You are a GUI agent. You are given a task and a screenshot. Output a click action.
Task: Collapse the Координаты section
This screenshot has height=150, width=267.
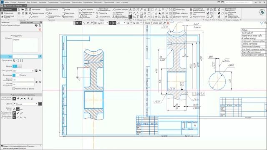[x=11, y=36]
